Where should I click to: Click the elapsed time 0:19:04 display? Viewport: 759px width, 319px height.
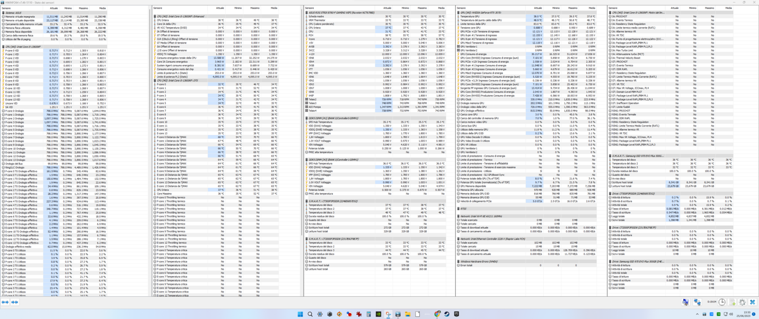[712, 302]
